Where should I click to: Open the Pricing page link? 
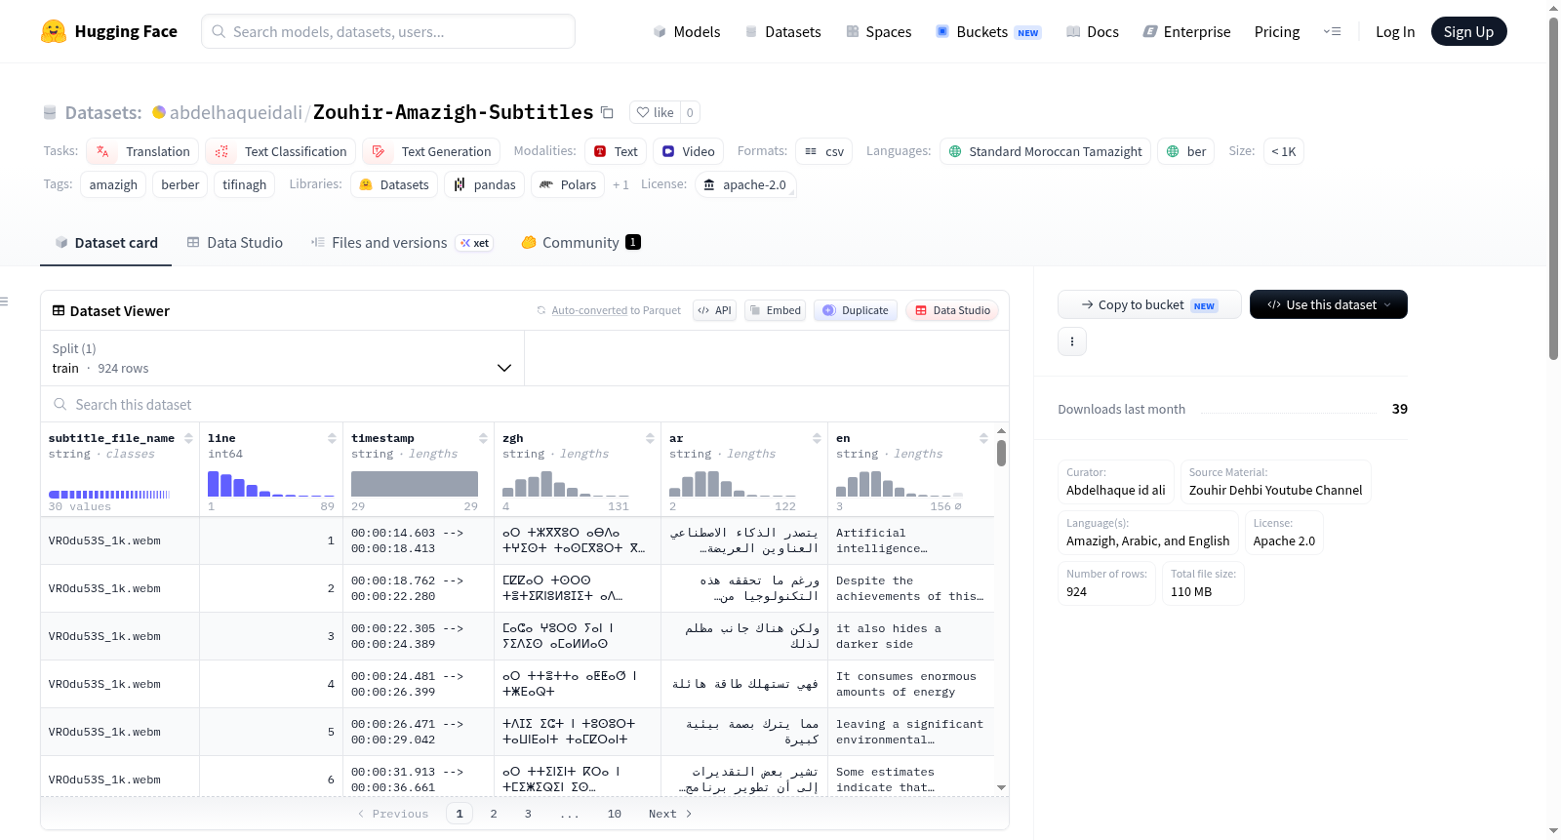(1277, 31)
